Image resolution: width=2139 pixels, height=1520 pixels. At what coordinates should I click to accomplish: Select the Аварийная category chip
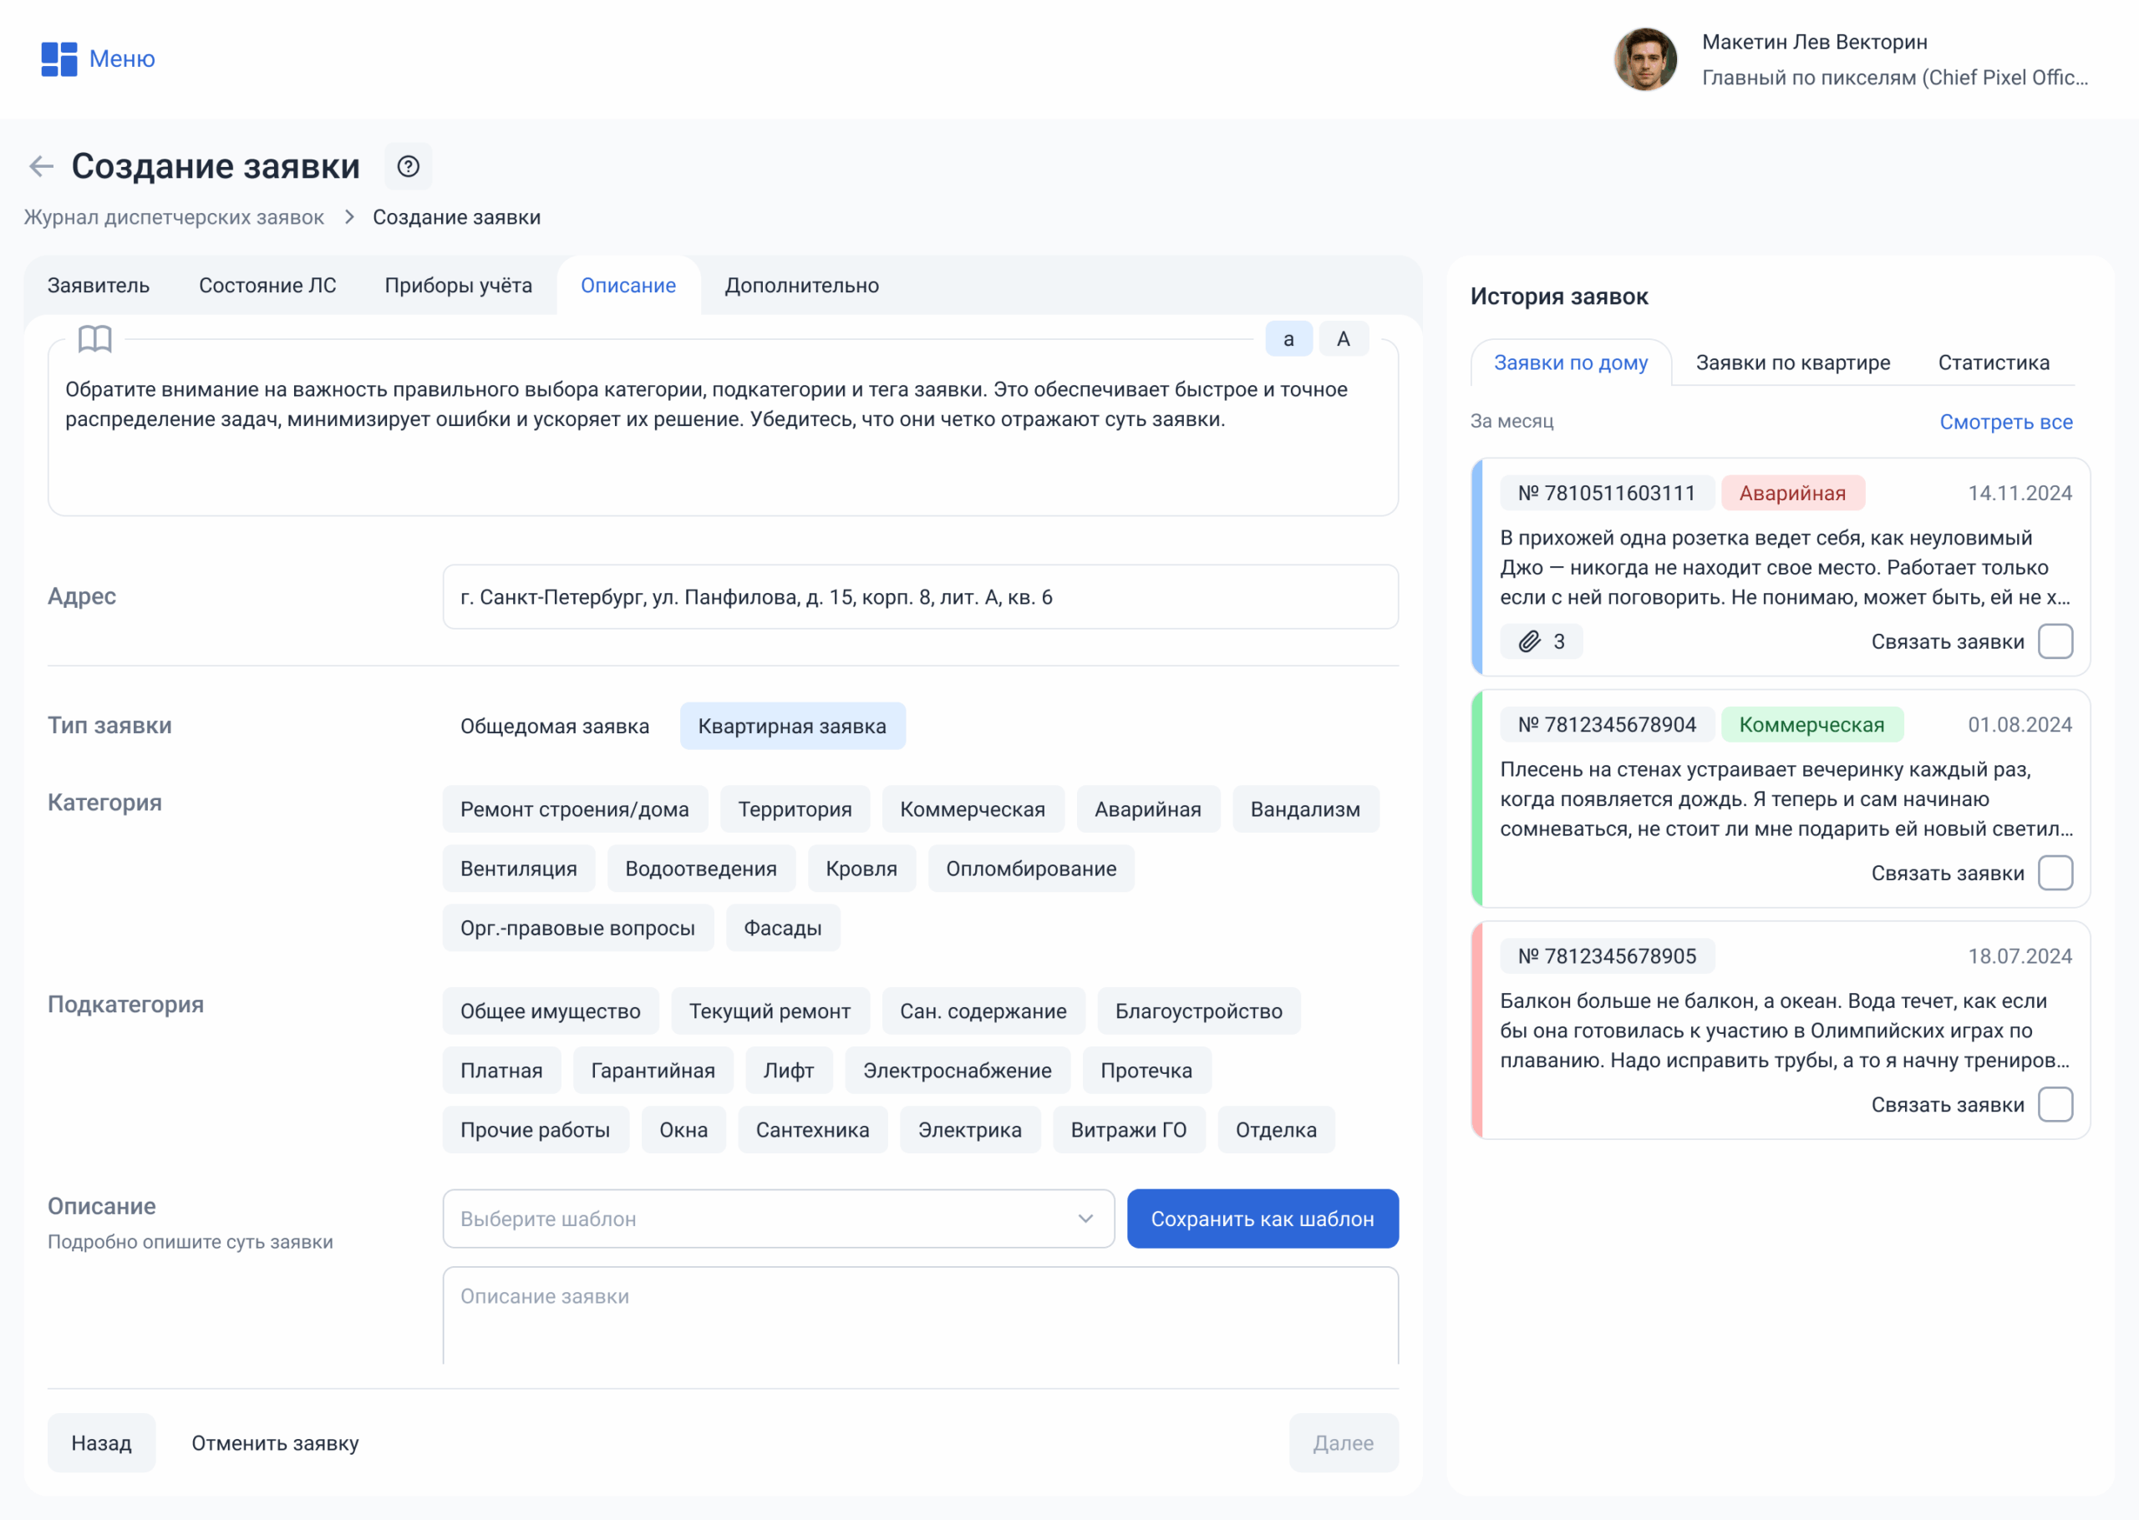(1148, 809)
